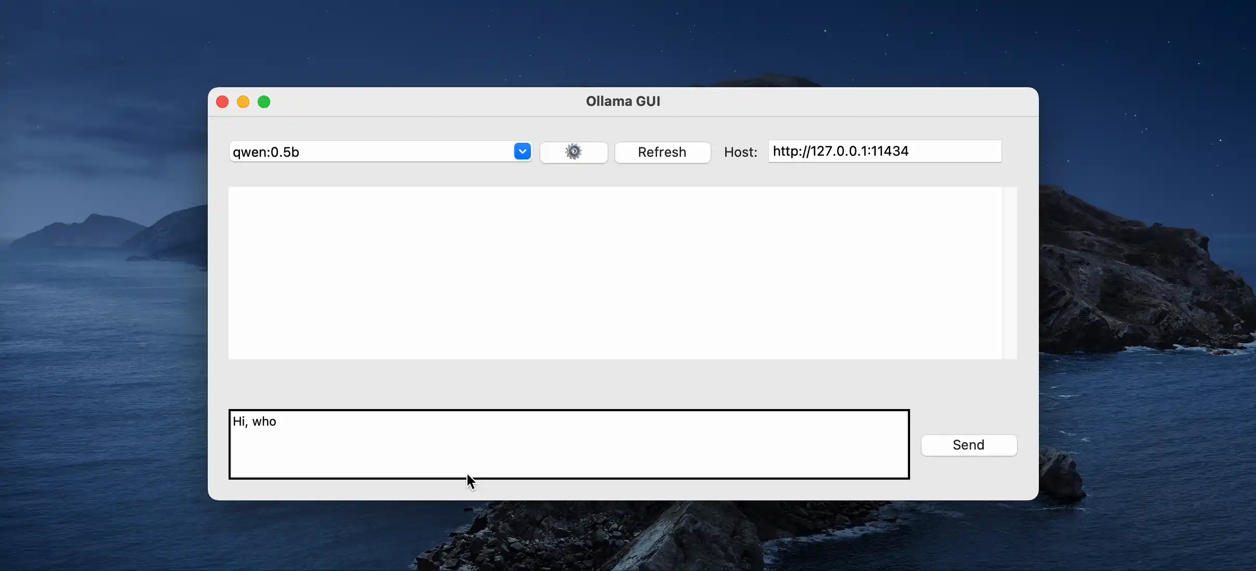Click the chat history scrollbar track

coord(1009,273)
